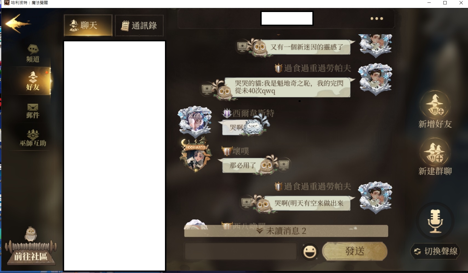
Task: Send the message with 發送
Action: tap(355, 251)
